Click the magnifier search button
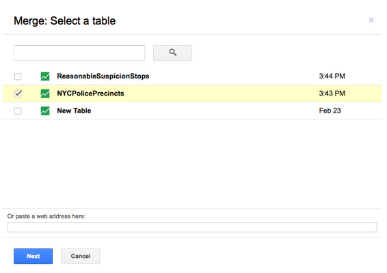 pos(172,53)
